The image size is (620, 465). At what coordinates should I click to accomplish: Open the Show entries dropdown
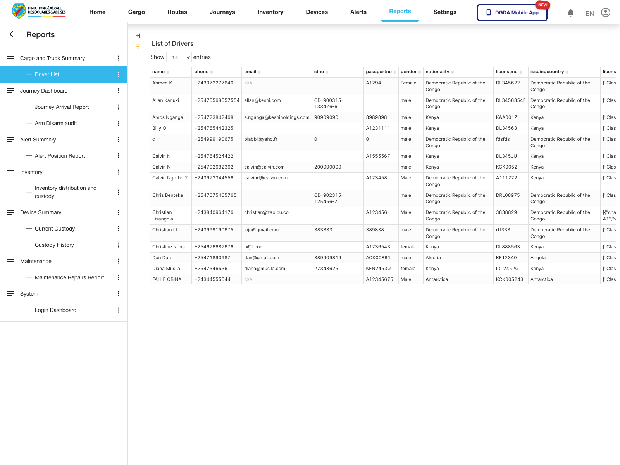pos(179,57)
